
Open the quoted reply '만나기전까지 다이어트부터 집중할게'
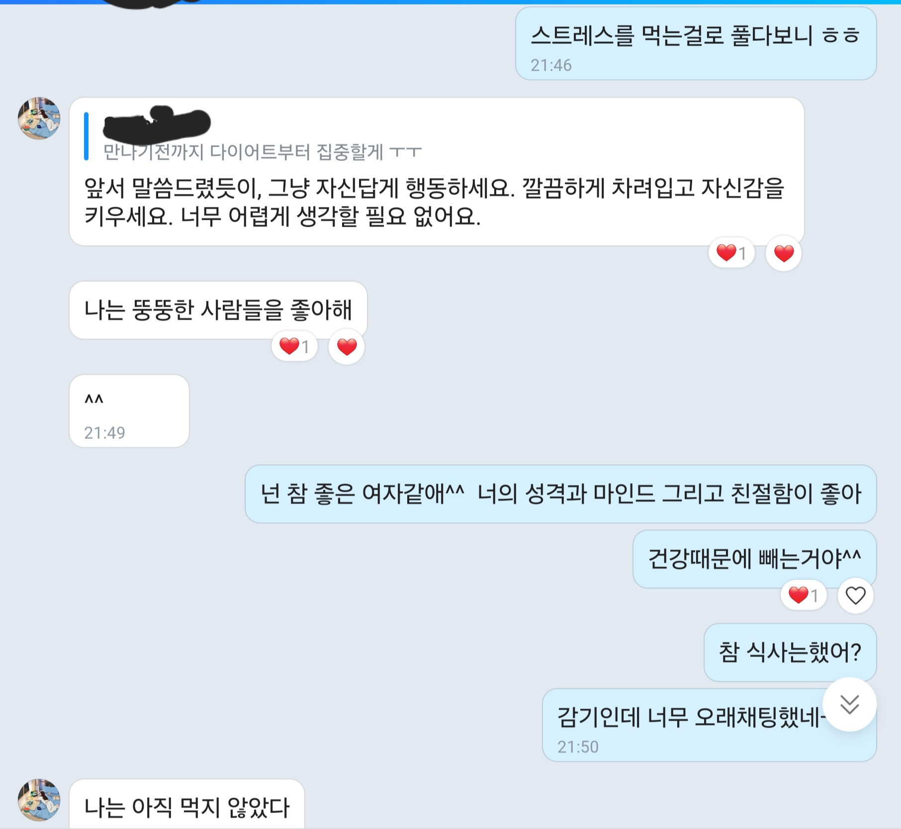[263, 152]
